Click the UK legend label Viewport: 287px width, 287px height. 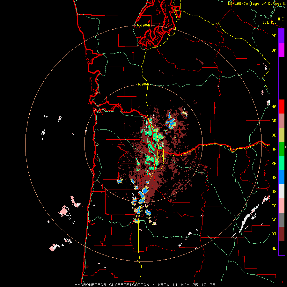(274, 50)
